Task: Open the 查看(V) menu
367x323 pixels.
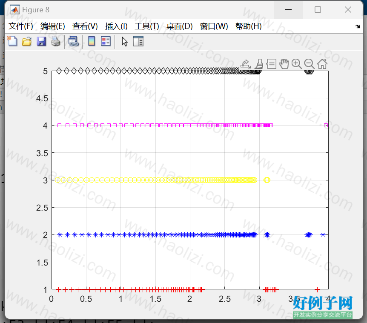Action: tap(85, 26)
